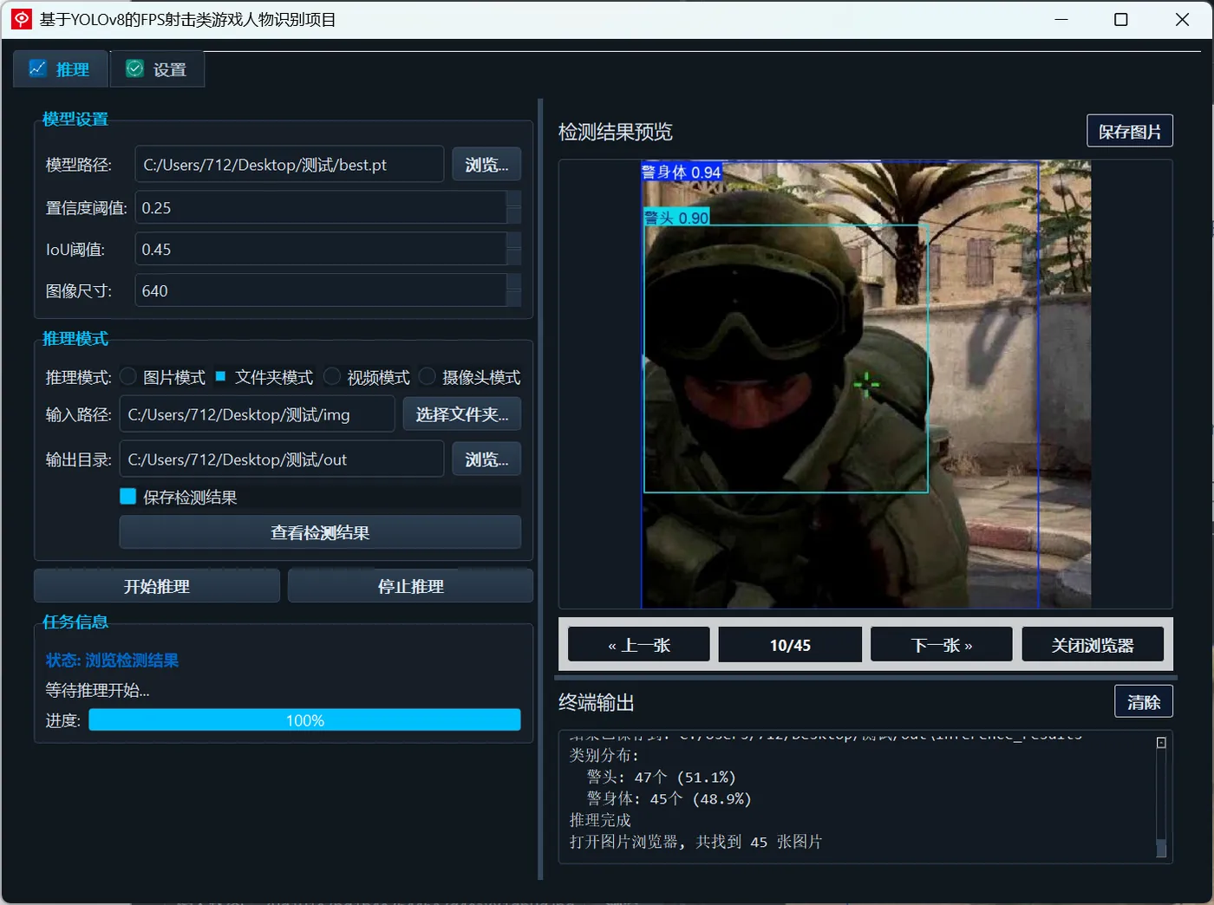Stop inference with 停止推理

[410, 586]
